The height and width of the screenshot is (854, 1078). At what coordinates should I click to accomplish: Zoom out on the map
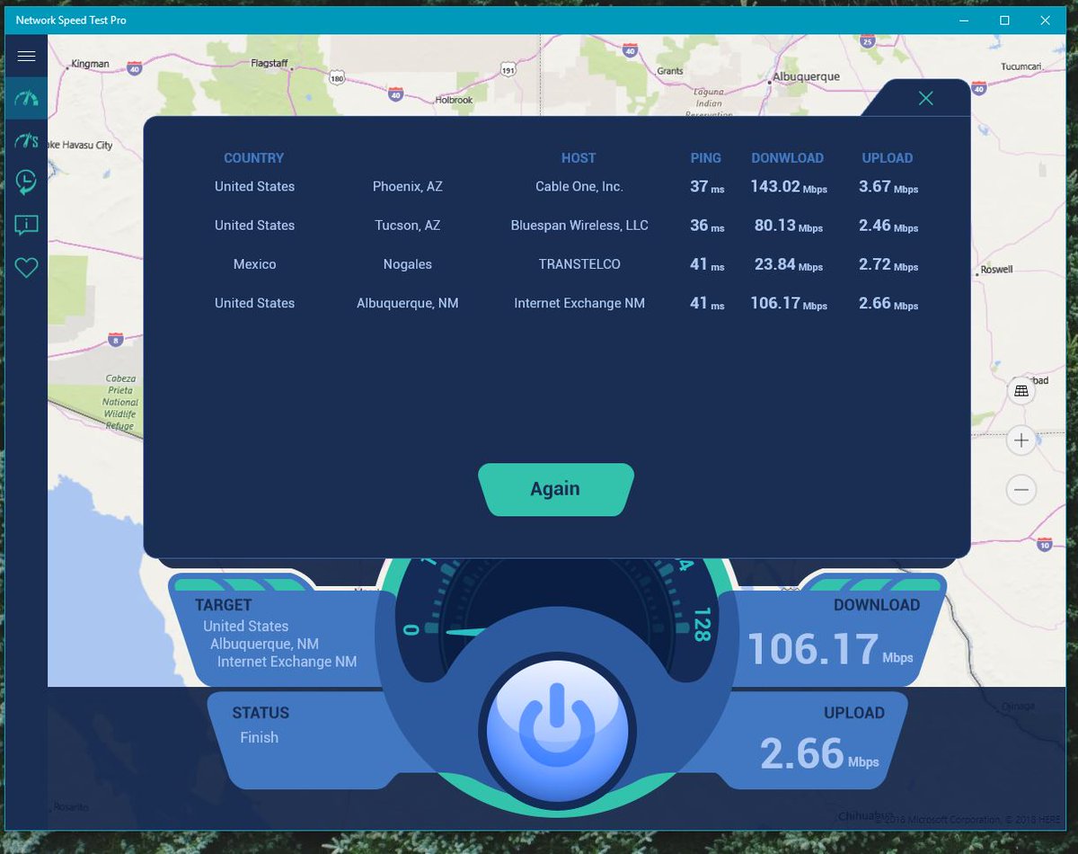point(1021,490)
